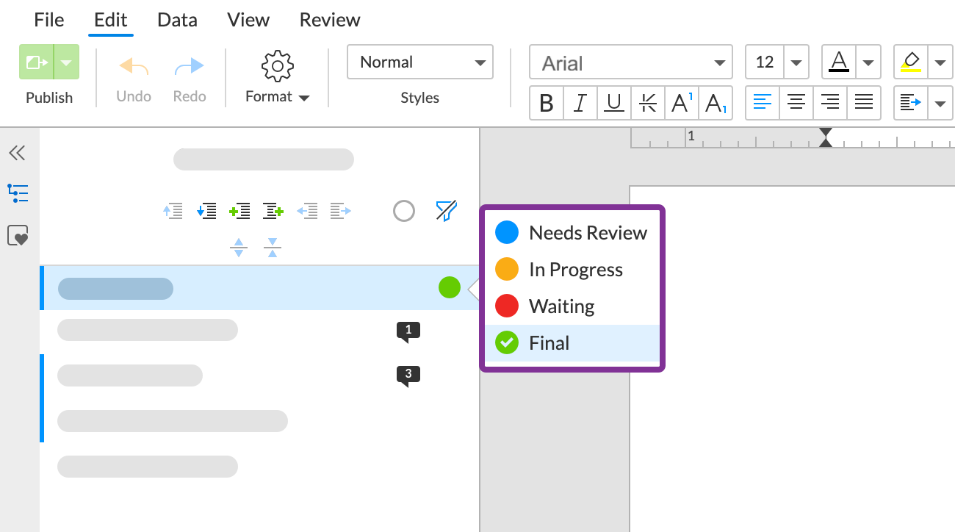Add a subtopic with the green plus-right icon

click(x=273, y=211)
